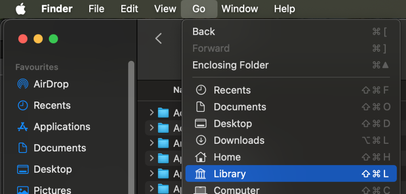Screen dimensions: 406x194
Task: Open Applications from the sidebar icon
Action: click(x=23, y=127)
